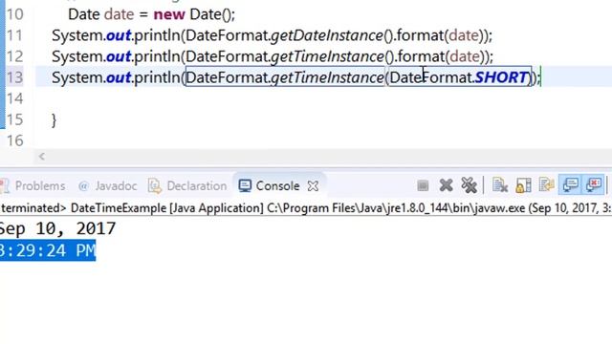Image resolution: width=612 pixels, height=344 pixels.
Task: Click the 'SHORT' constant on line 13
Action: point(501,77)
